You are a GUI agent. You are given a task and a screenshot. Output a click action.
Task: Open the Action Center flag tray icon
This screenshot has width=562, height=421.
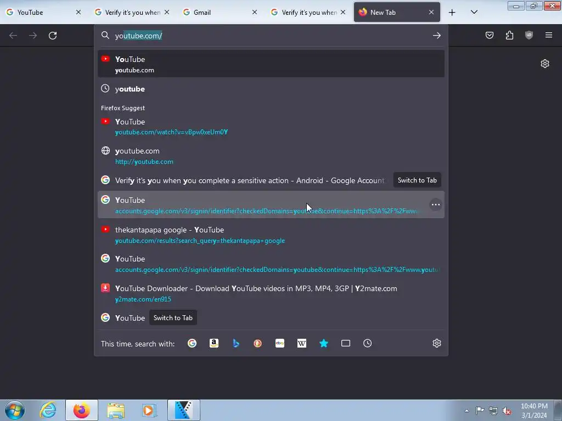pyautogui.click(x=480, y=411)
